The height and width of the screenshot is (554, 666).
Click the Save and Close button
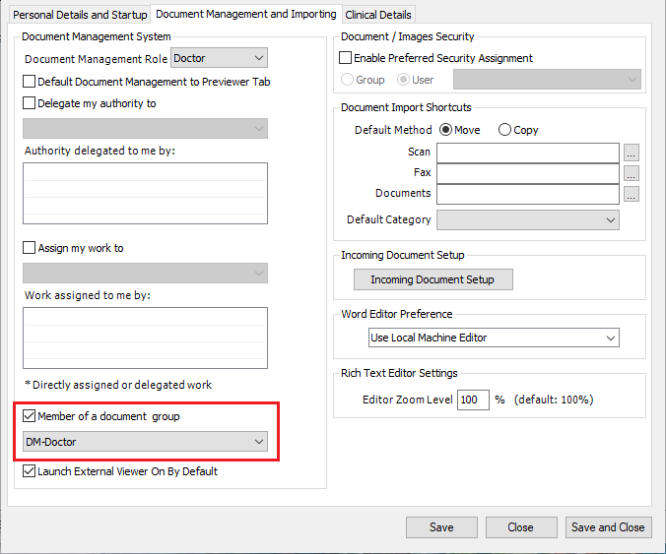pos(608,527)
